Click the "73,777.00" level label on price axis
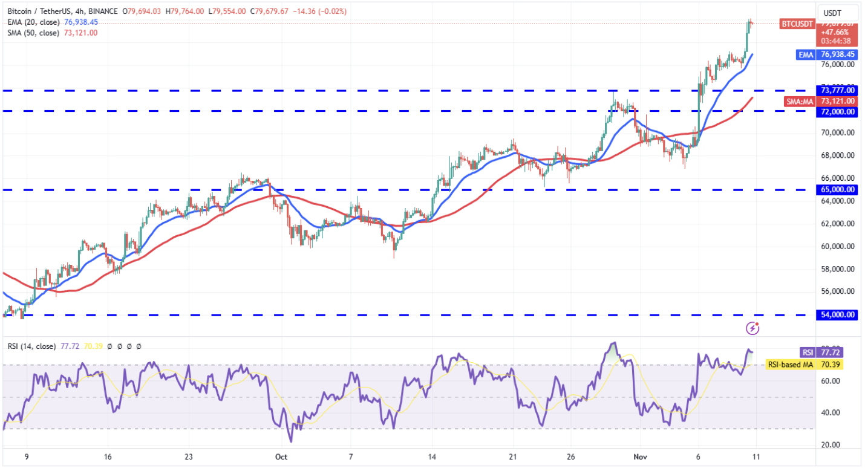 (837, 90)
